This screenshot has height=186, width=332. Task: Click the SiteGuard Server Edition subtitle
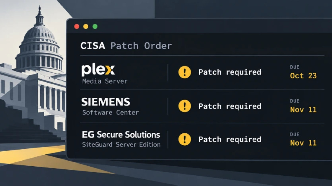(x=121, y=144)
